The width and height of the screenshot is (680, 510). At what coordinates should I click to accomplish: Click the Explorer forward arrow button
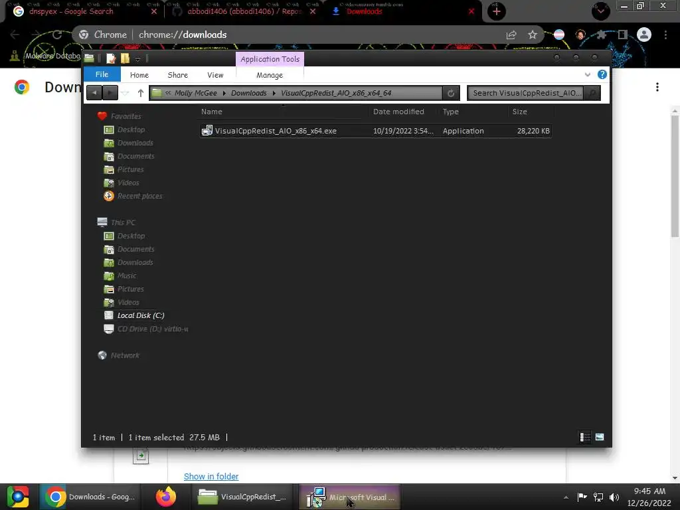(x=110, y=92)
